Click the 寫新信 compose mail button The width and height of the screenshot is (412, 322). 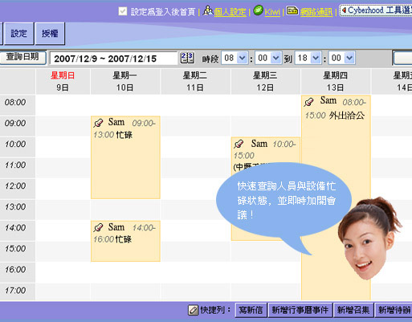[x=251, y=310]
